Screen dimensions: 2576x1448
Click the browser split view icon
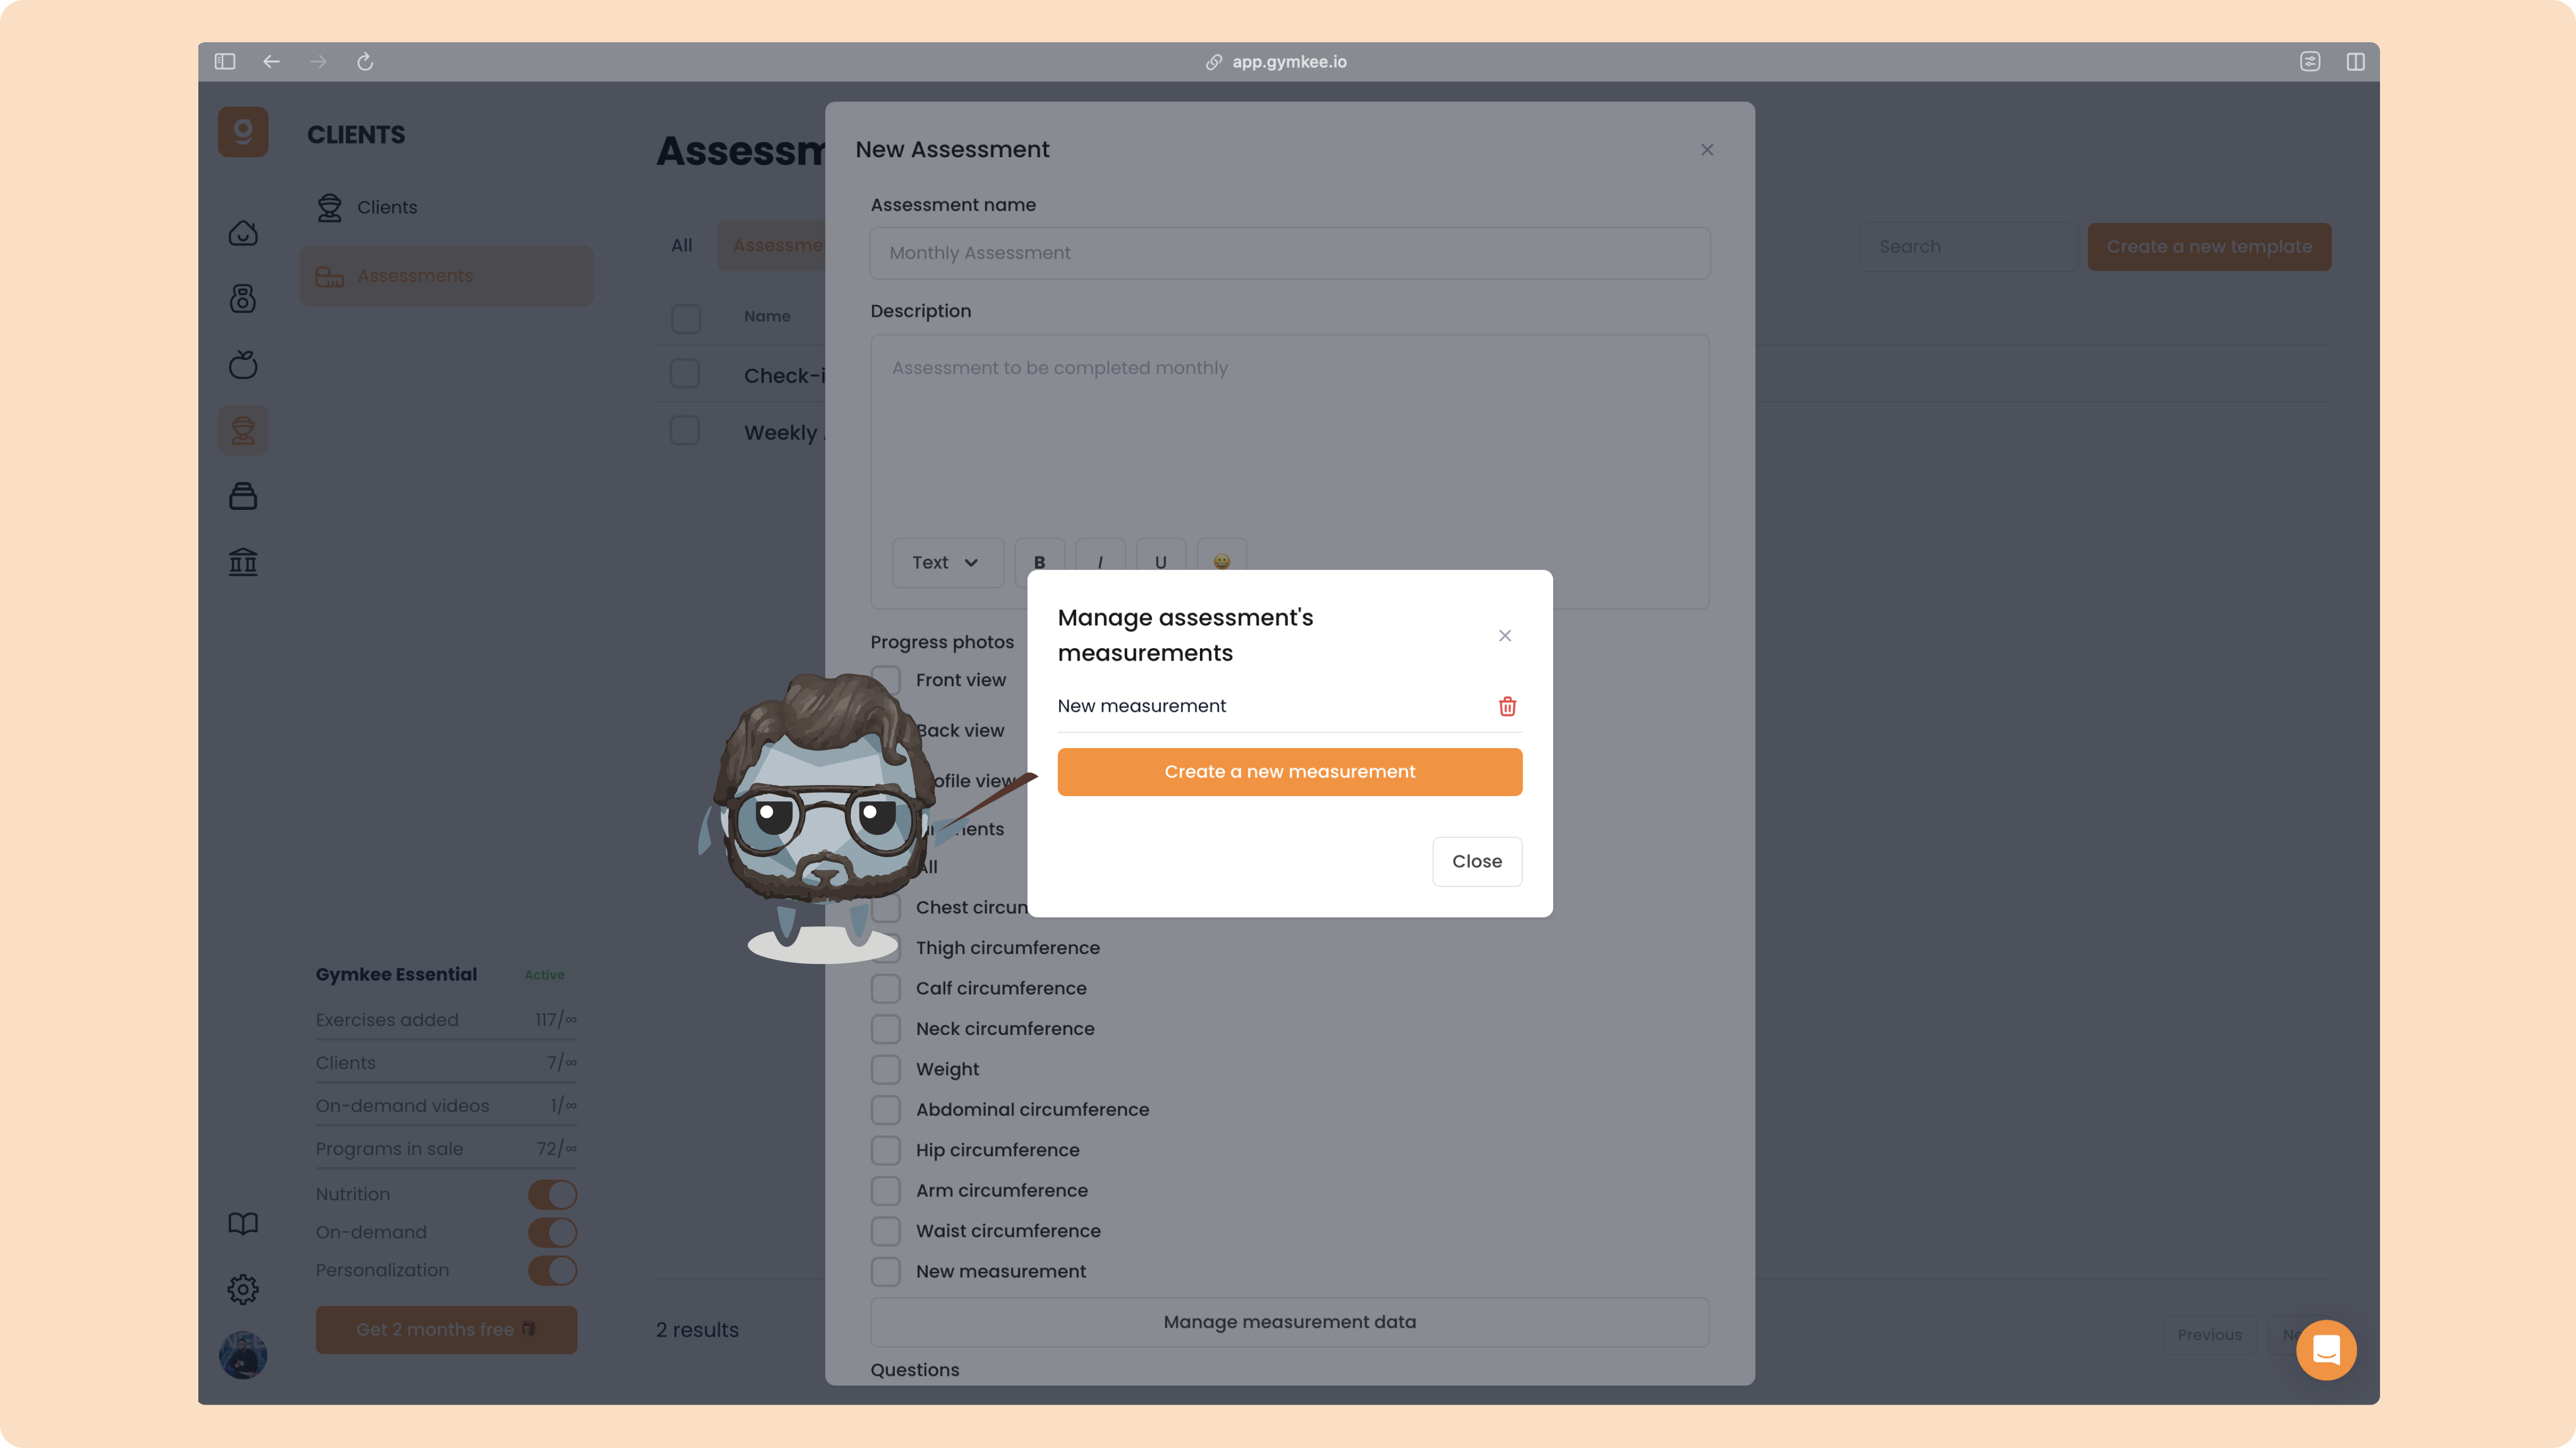coord(2355,62)
